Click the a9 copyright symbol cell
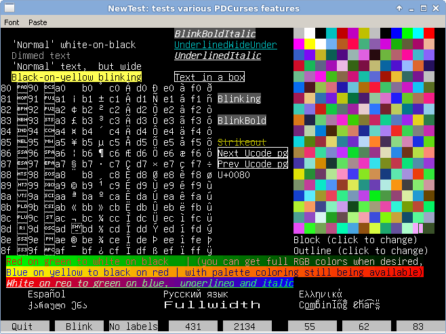 tap(74, 186)
